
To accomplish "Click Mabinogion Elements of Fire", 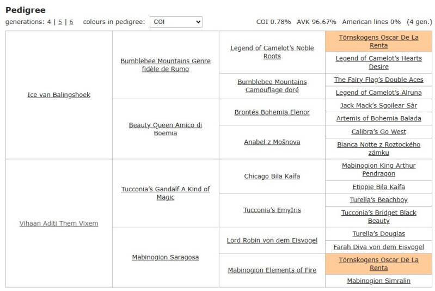I will pyautogui.click(x=272, y=270).
